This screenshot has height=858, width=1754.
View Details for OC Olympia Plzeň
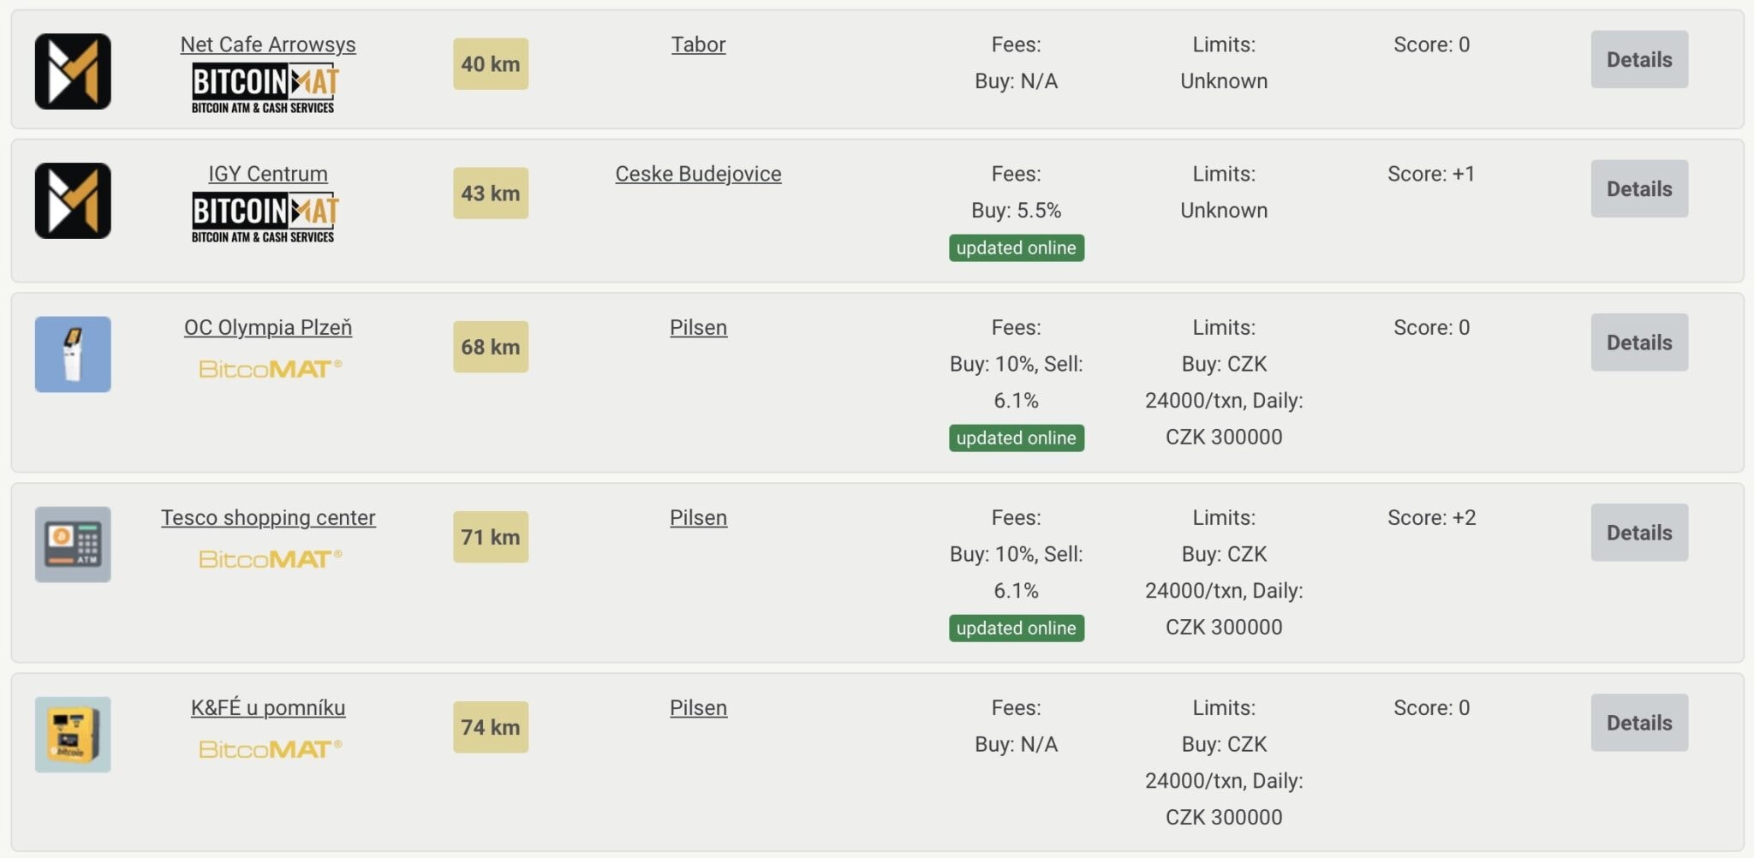pos(1639,343)
